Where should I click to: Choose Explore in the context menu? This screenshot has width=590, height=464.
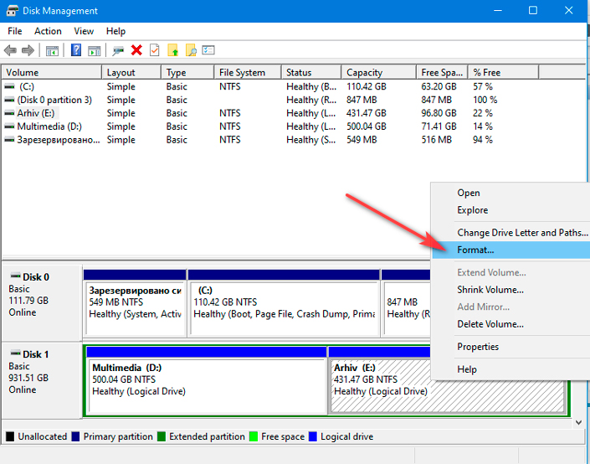coord(511,210)
